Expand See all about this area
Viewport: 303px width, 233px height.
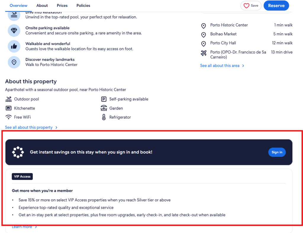220,65
